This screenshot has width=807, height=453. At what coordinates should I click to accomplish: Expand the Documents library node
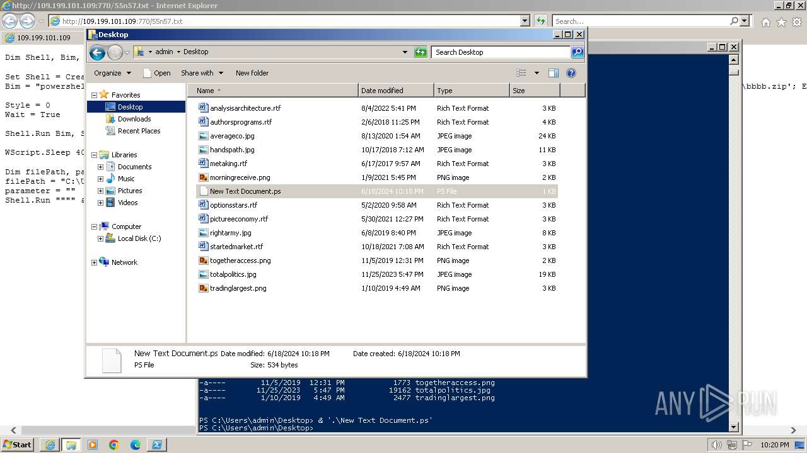point(100,167)
